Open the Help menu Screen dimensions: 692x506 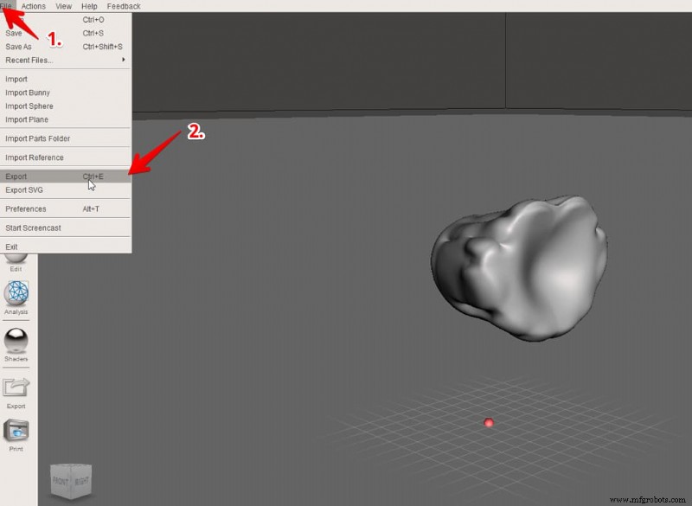pos(89,6)
